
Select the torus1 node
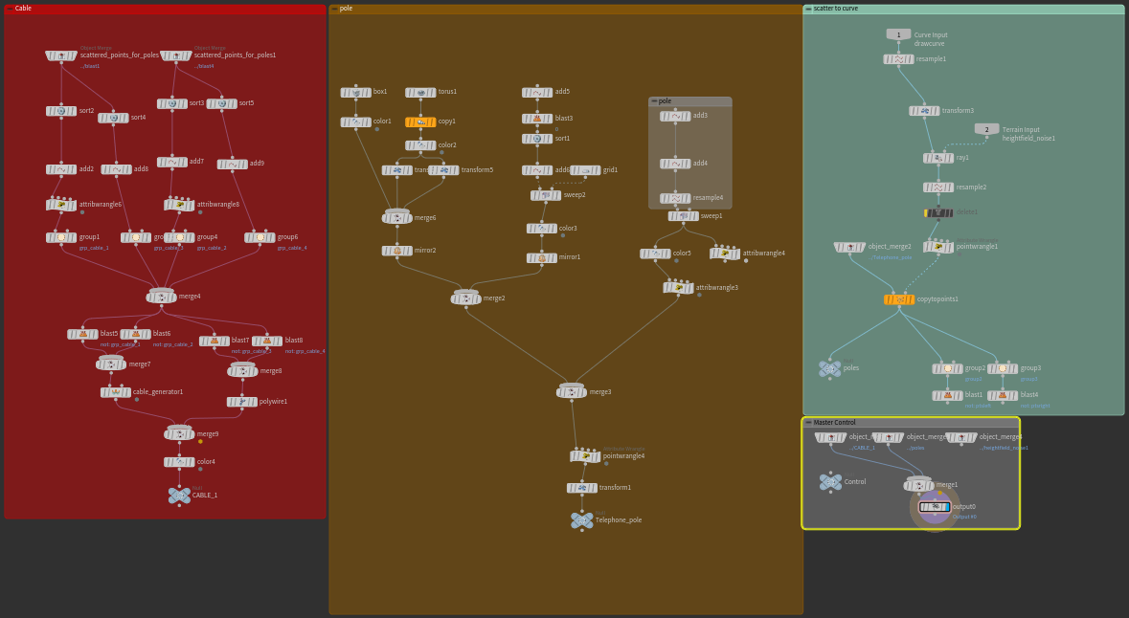tap(420, 92)
